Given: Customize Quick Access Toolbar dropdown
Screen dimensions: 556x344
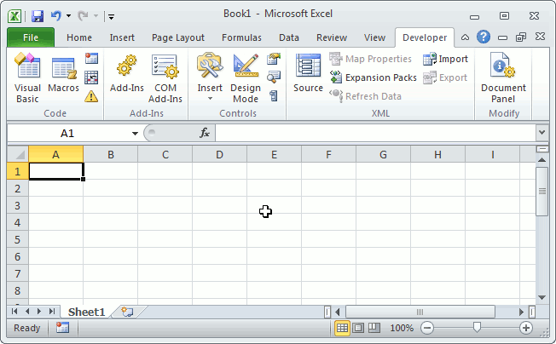Looking at the screenshot, I should tap(111, 16).
